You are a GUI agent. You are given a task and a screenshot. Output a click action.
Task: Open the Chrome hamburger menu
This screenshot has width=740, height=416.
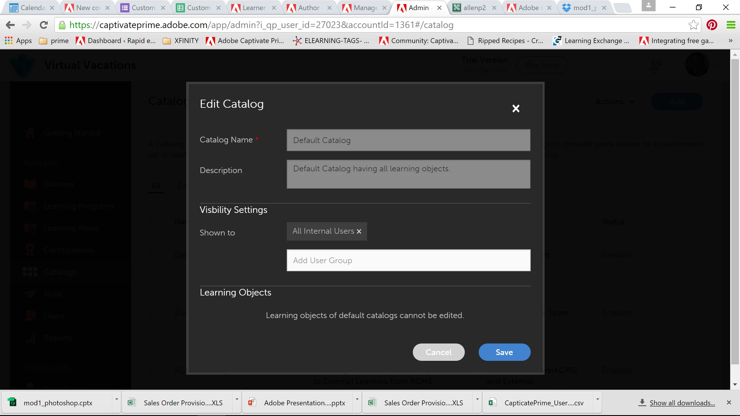point(731,25)
